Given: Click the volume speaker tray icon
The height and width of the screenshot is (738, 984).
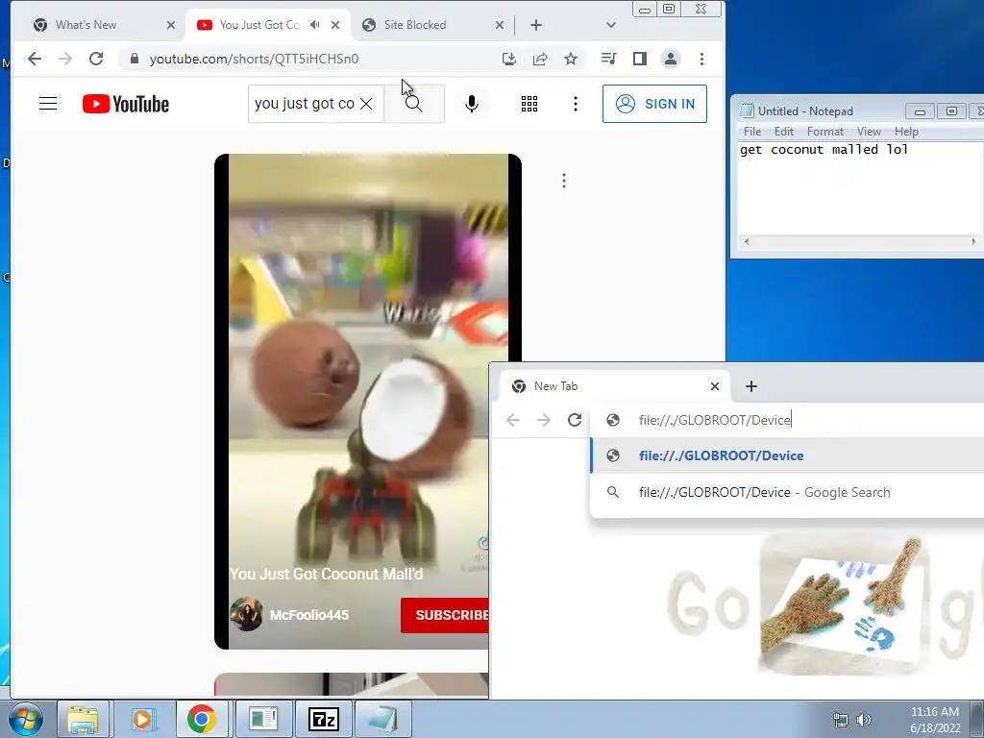Looking at the screenshot, I should click(864, 720).
